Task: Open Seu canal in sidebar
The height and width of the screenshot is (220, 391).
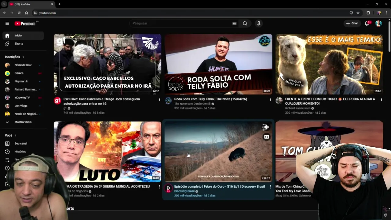Action: coord(23,144)
